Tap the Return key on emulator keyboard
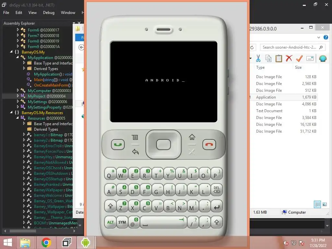The width and height of the screenshot is (332, 249). (217, 206)
